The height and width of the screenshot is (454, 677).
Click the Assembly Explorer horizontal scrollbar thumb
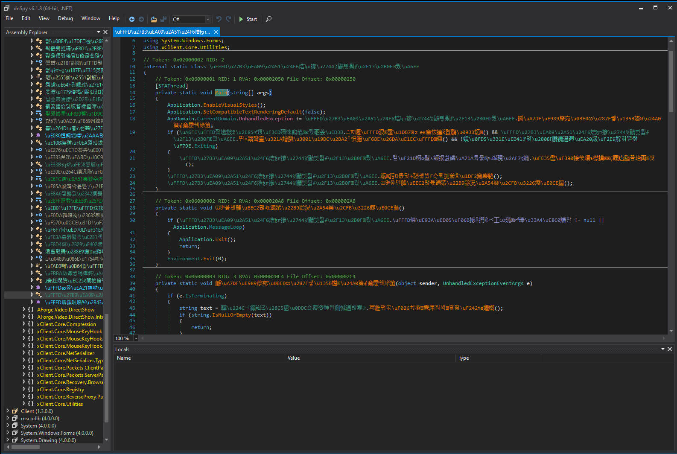pos(26,447)
